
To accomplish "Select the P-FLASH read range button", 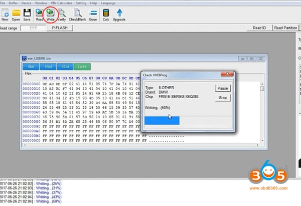I will point(60,28).
